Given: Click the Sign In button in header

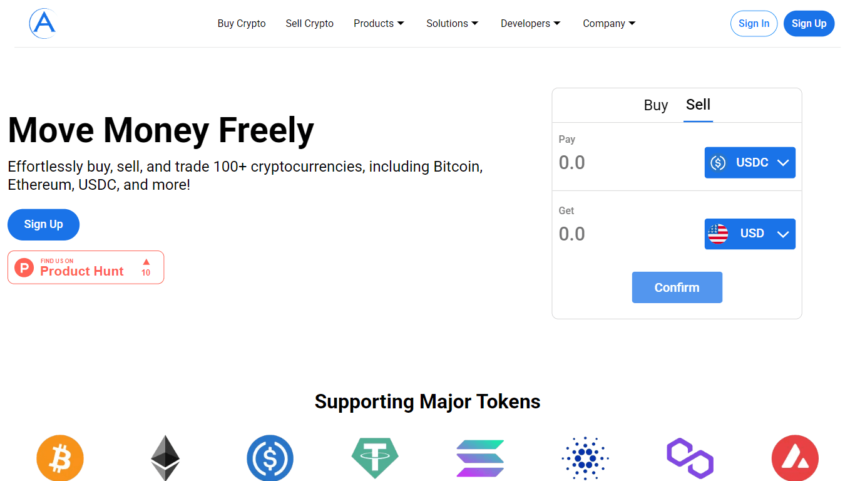Looking at the screenshot, I should pyautogui.click(x=754, y=24).
